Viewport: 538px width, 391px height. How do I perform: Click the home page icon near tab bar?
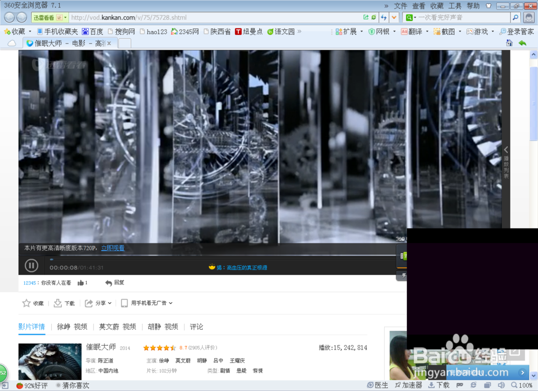509,43
